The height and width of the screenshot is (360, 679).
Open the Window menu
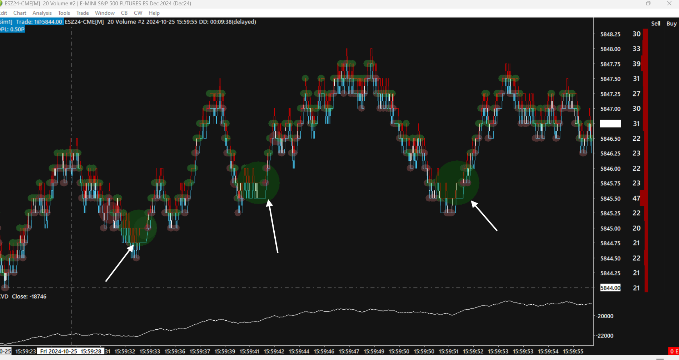pos(105,13)
